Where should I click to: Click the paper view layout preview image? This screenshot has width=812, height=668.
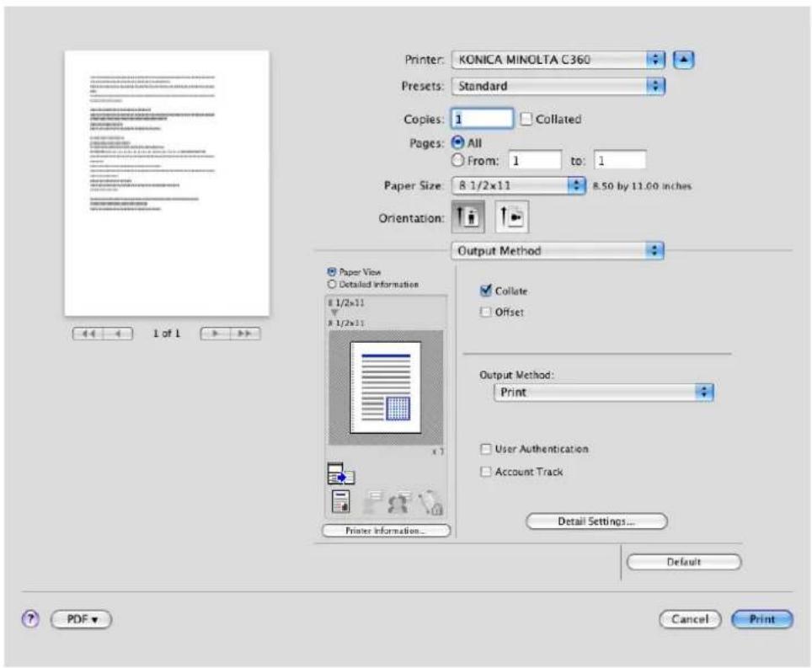pyautogui.click(x=385, y=387)
